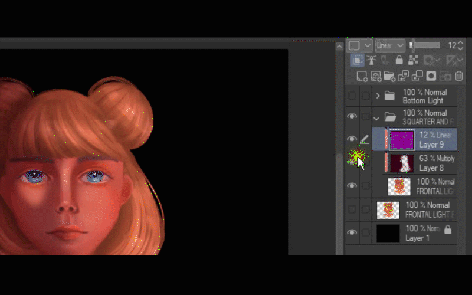Expand the Bottom Light folder
Screen dimensions: 472x295
coord(378,96)
